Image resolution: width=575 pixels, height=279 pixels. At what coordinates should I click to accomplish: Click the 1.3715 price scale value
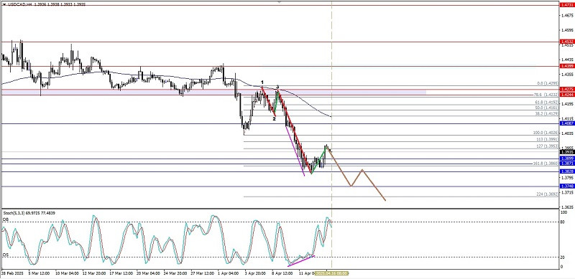click(566, 192)
